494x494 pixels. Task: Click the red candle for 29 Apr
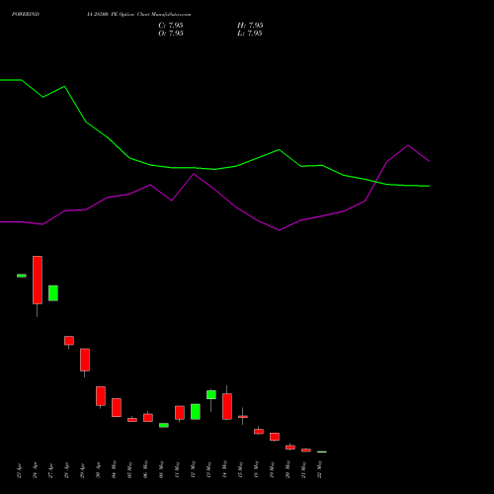(x=85, y=360)
